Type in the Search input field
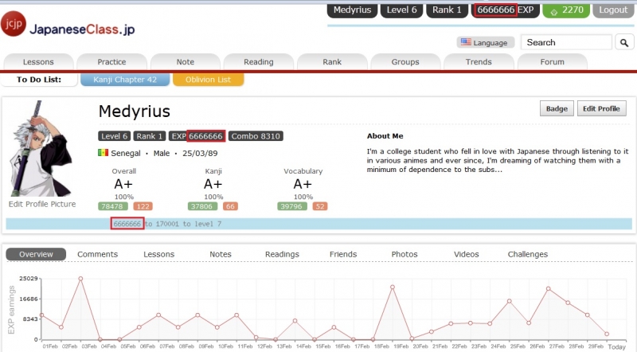Viewport: 637px width, 352px height. pos(565,42)
